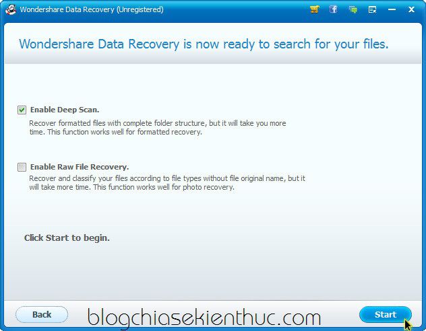Open the shopping cart purchase icon

coord(314,9)
